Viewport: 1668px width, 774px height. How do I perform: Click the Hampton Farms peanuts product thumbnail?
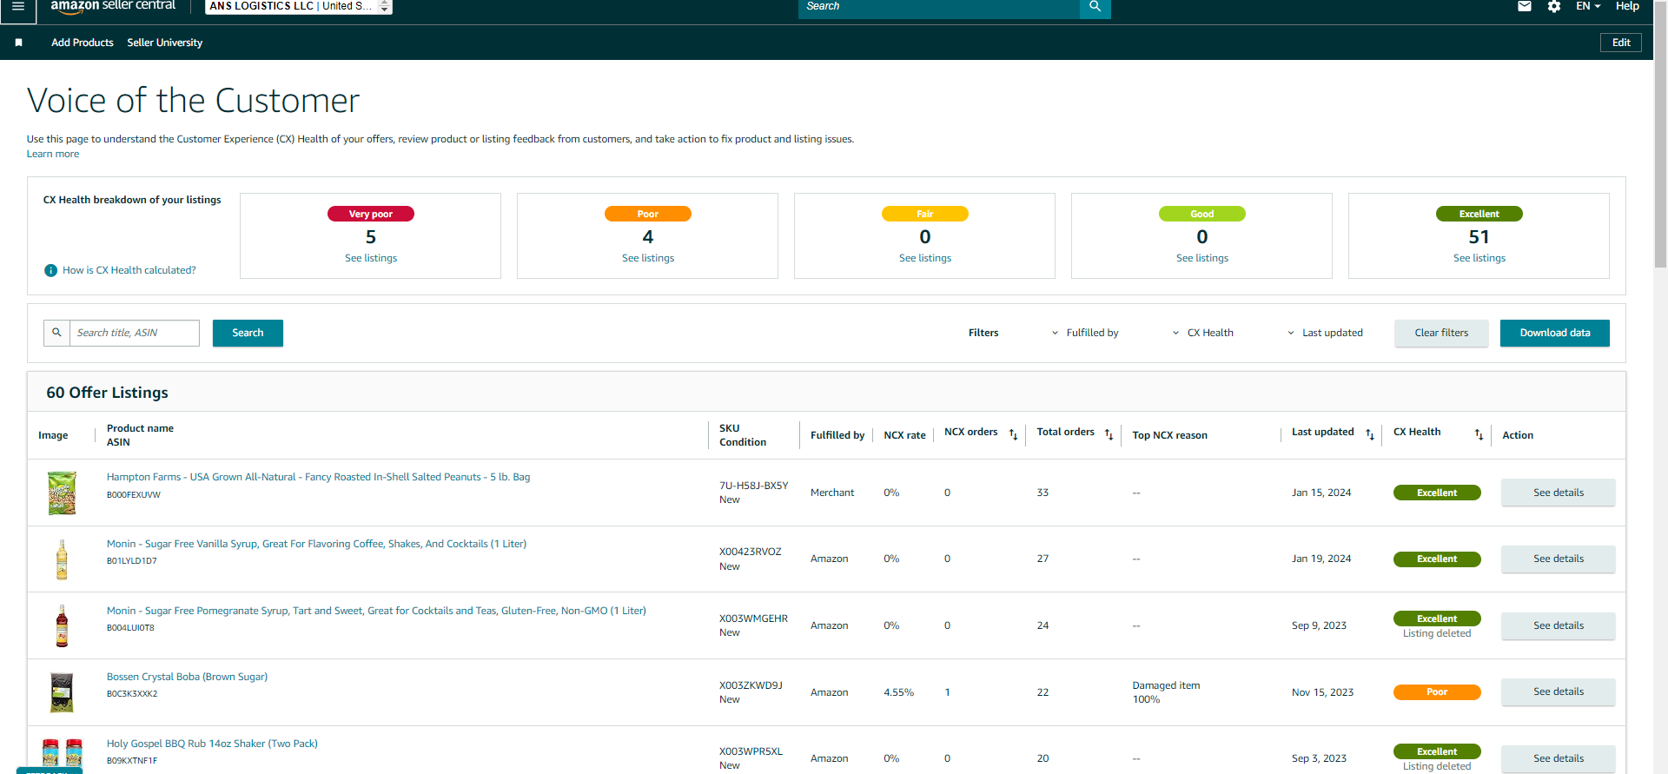tap(62, 493)
